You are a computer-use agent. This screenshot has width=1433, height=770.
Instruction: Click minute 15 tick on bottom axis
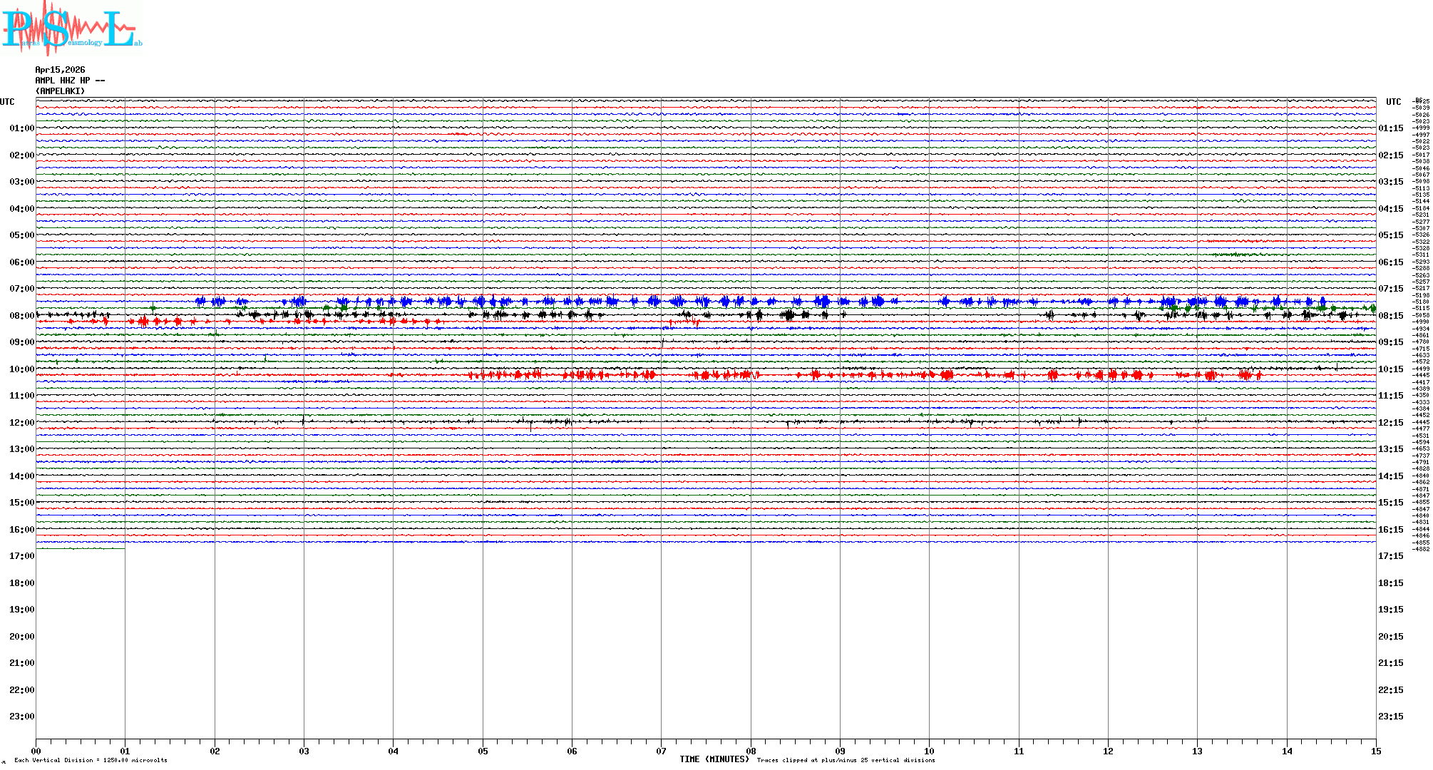(x=1375, y=751)
